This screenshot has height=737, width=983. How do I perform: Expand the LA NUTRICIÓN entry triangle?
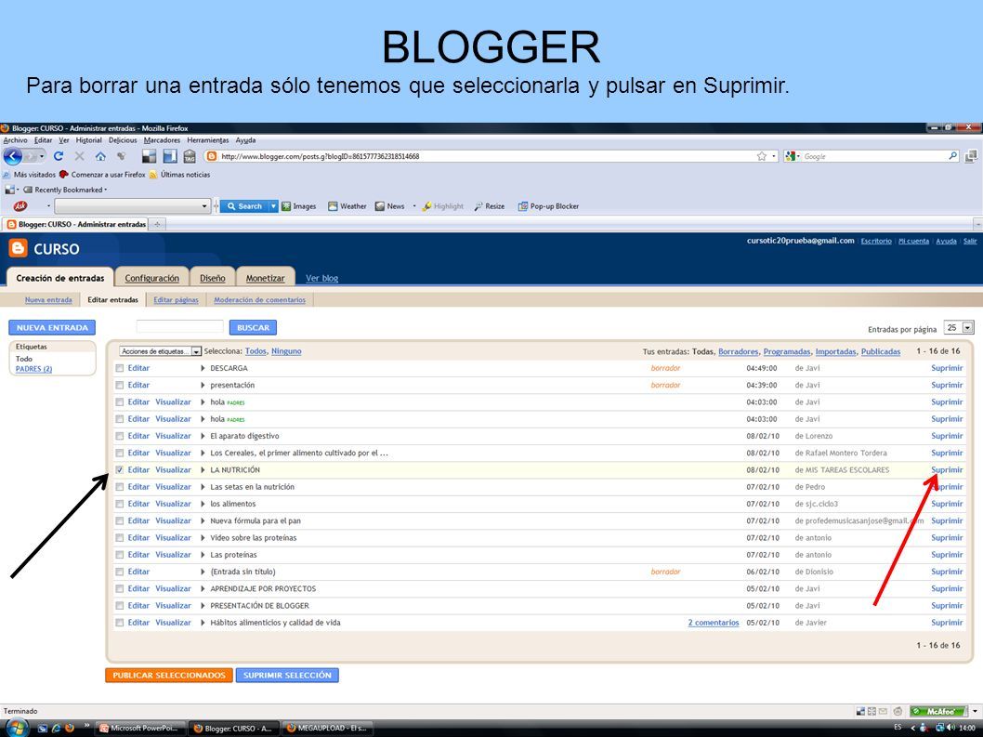click(203, 469)
